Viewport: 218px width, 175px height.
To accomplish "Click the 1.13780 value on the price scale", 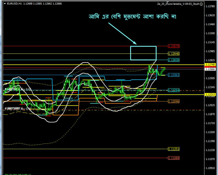I will 210,6.
